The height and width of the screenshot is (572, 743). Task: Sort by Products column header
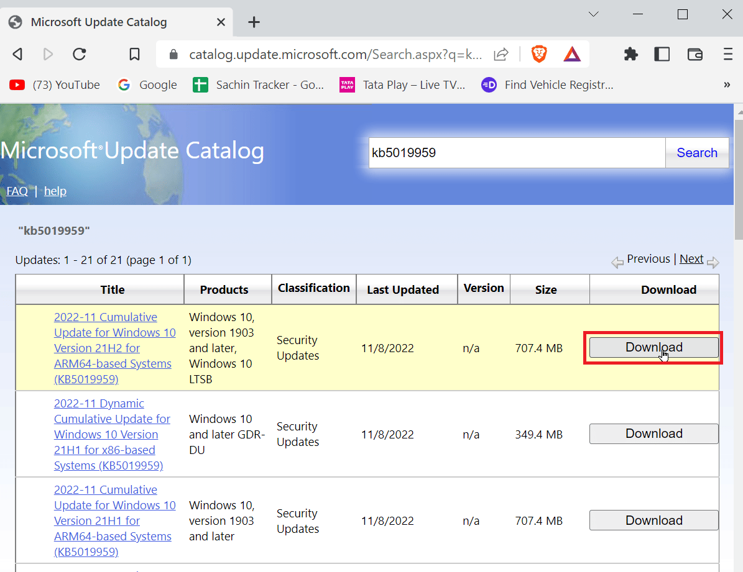tap(224, 290)
